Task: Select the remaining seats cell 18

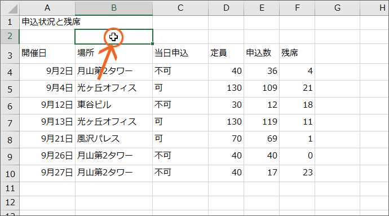Action: point(297,106)
